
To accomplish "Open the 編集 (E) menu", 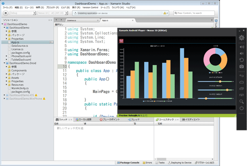I will 19,7.
